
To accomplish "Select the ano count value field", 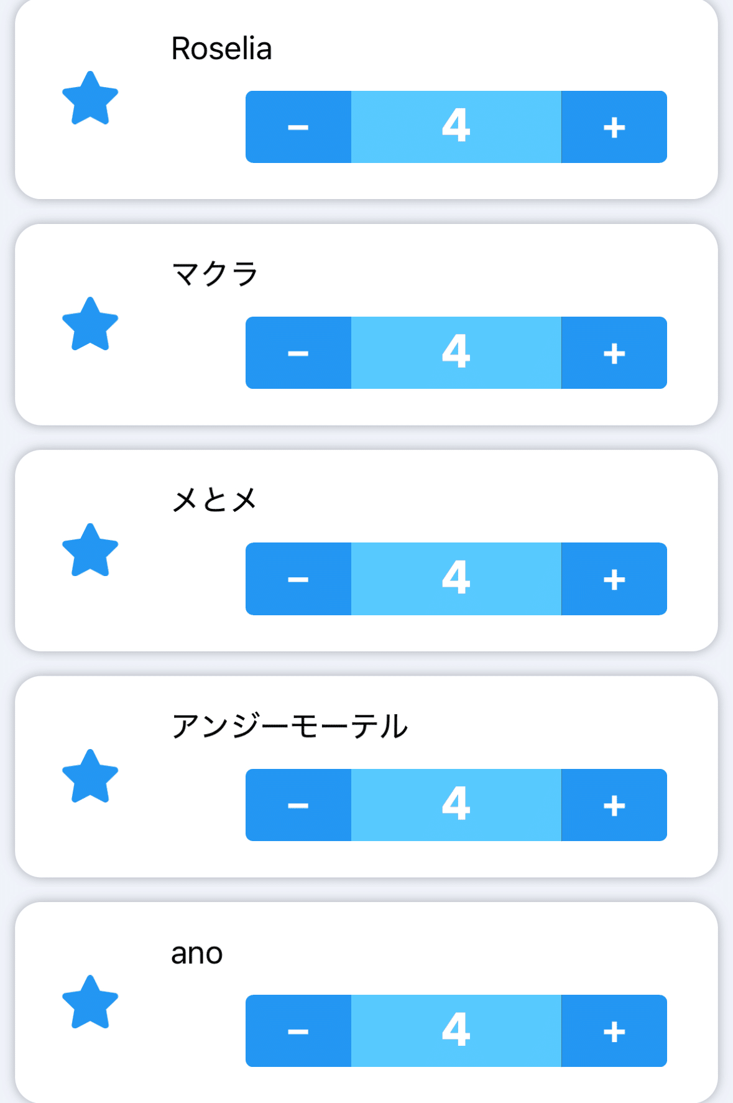I will 456,1031.
